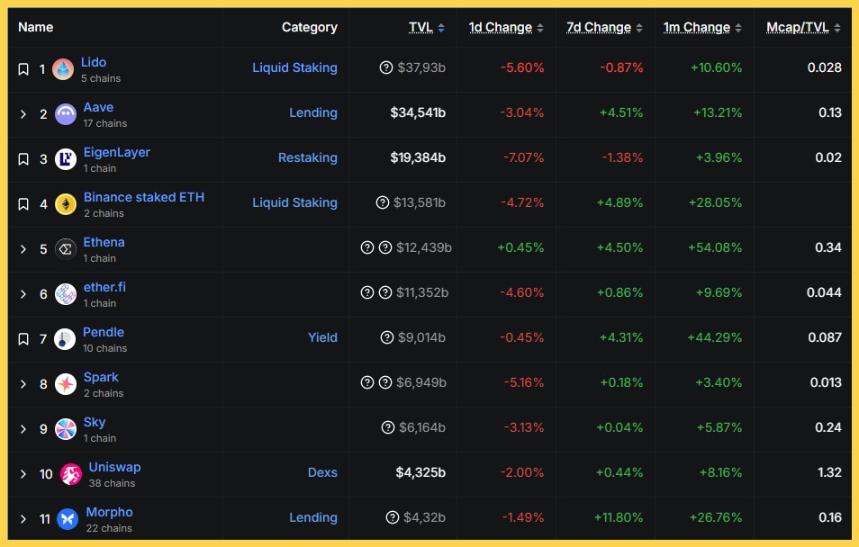Image resolution: width=859 pixels, height=547 pixels.
Task: Click the Ethena protocol logo icon
Action: pos(66,249)
